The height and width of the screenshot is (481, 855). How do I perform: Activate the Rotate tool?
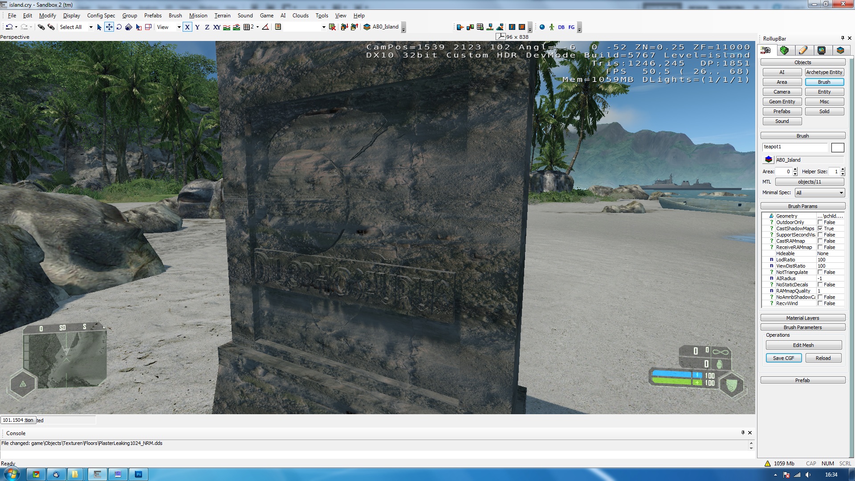[119, 27]
